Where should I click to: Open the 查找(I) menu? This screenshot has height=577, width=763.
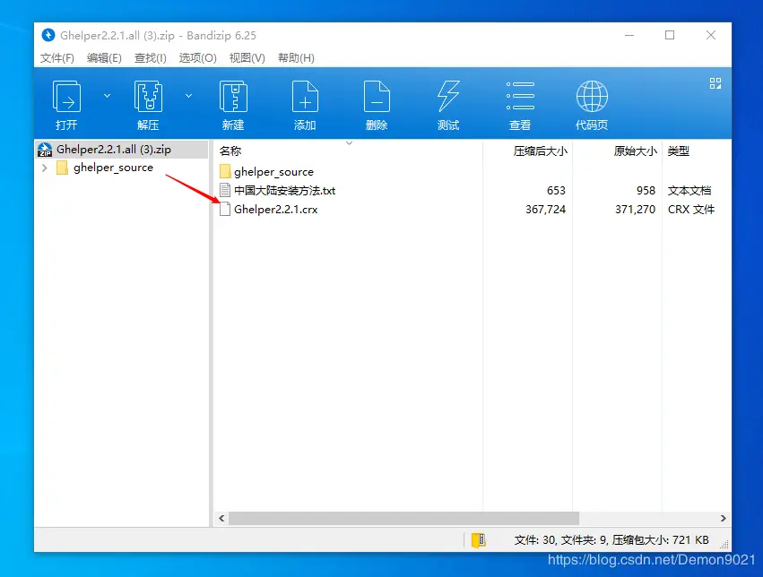tap(151, 58)
